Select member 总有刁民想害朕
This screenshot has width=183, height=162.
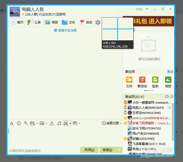147,123
